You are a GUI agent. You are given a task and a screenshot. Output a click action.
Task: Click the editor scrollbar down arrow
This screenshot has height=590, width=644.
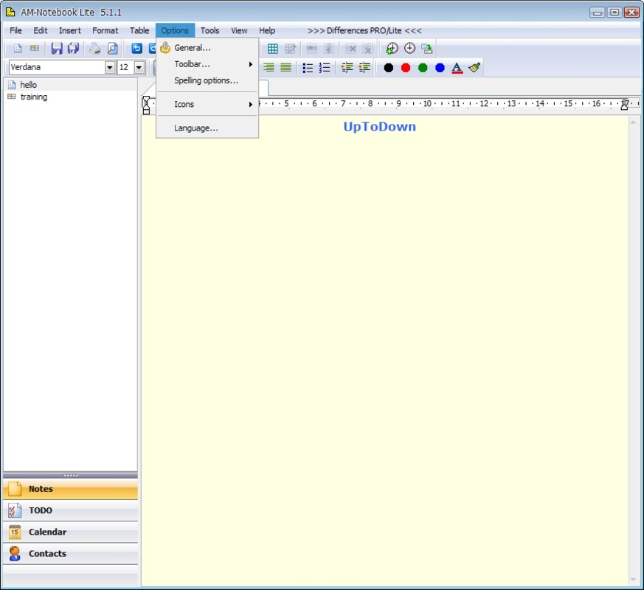[x=633, y=580]
